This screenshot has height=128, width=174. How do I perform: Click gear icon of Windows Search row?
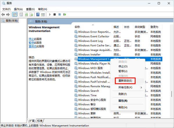tap(76, 91)
